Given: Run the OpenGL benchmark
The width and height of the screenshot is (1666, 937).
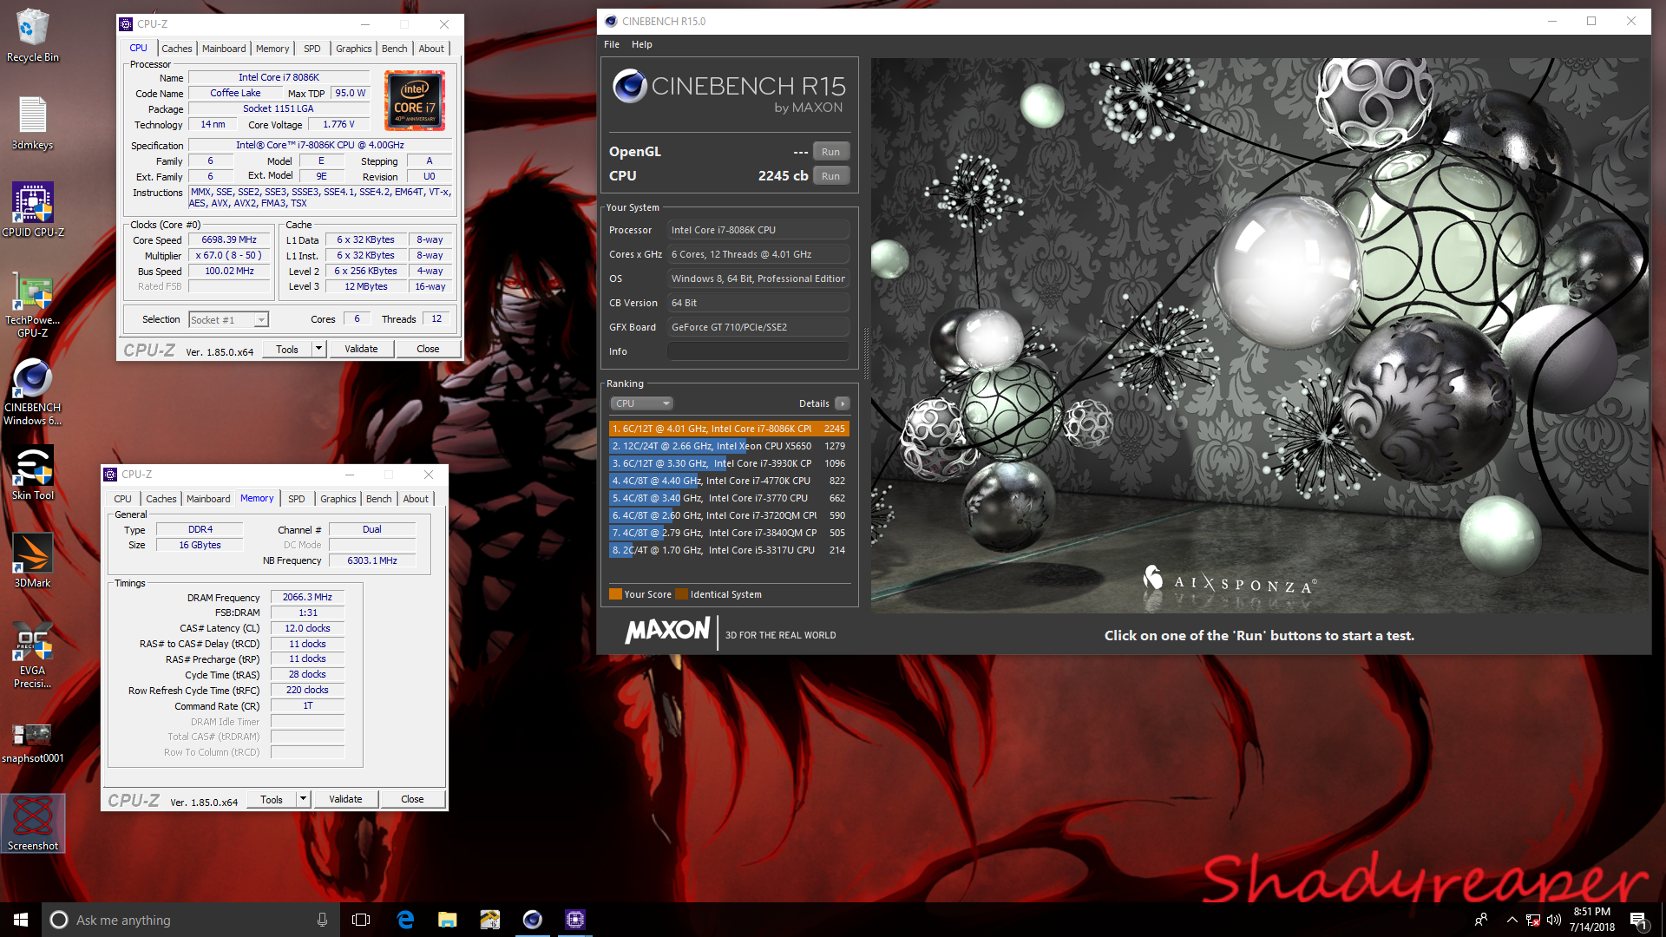Looking at the screenshot, I should coord(830,152).
